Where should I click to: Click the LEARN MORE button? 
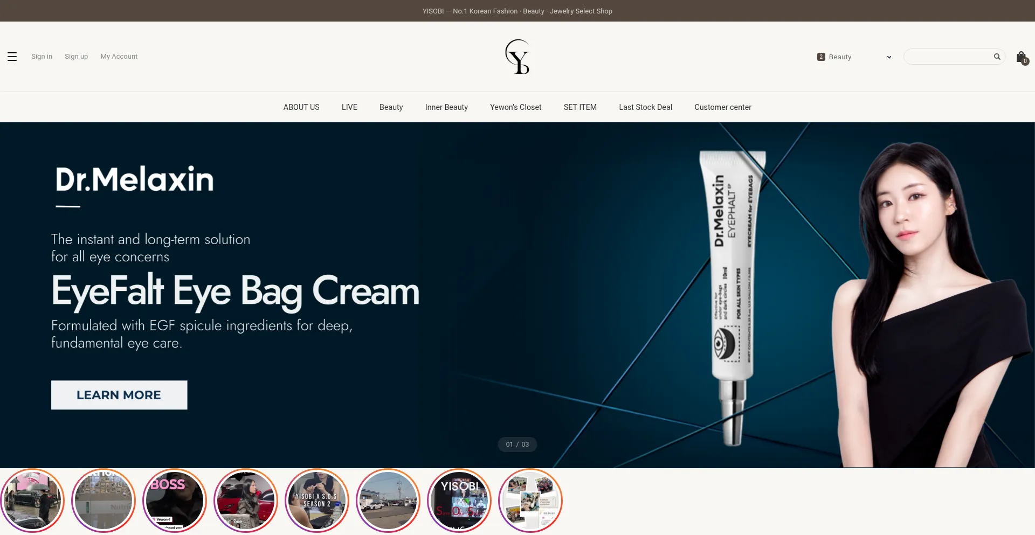pos(119,395)
